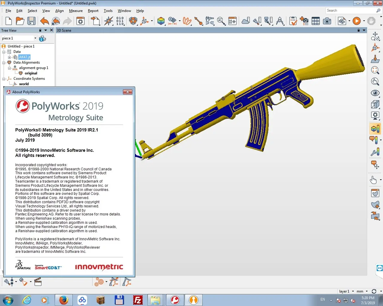
Task: Click the New project icon
Action: [x=9, y=21]
